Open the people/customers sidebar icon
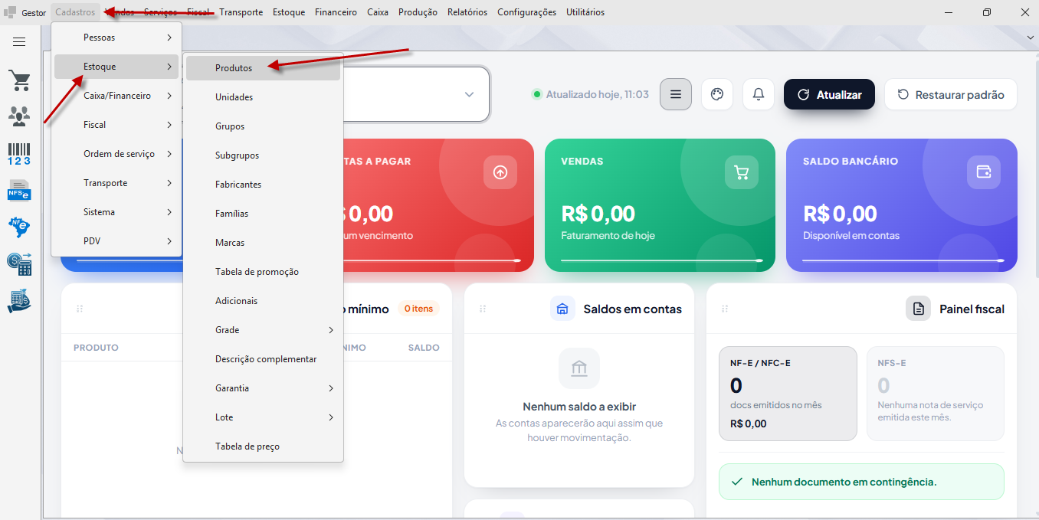1039x520 pixels. click(x=19, y=116)
